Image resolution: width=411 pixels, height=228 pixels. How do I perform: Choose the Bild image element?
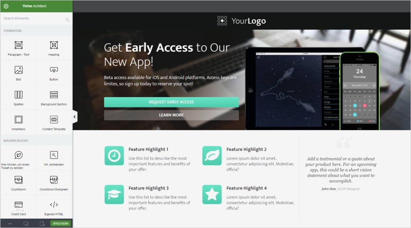coord(18,73)
